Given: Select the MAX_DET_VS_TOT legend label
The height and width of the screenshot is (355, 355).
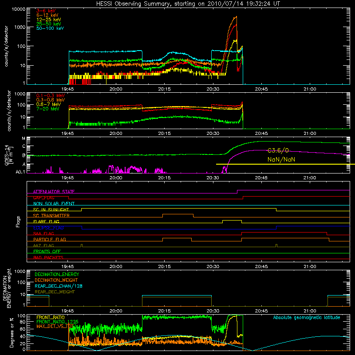Looking at the screenshot, I should tap(55, 326).
